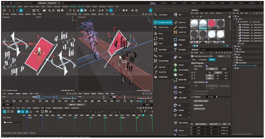Select the Rotate tool
The image size is (265, 139).
tap(160, 38)
